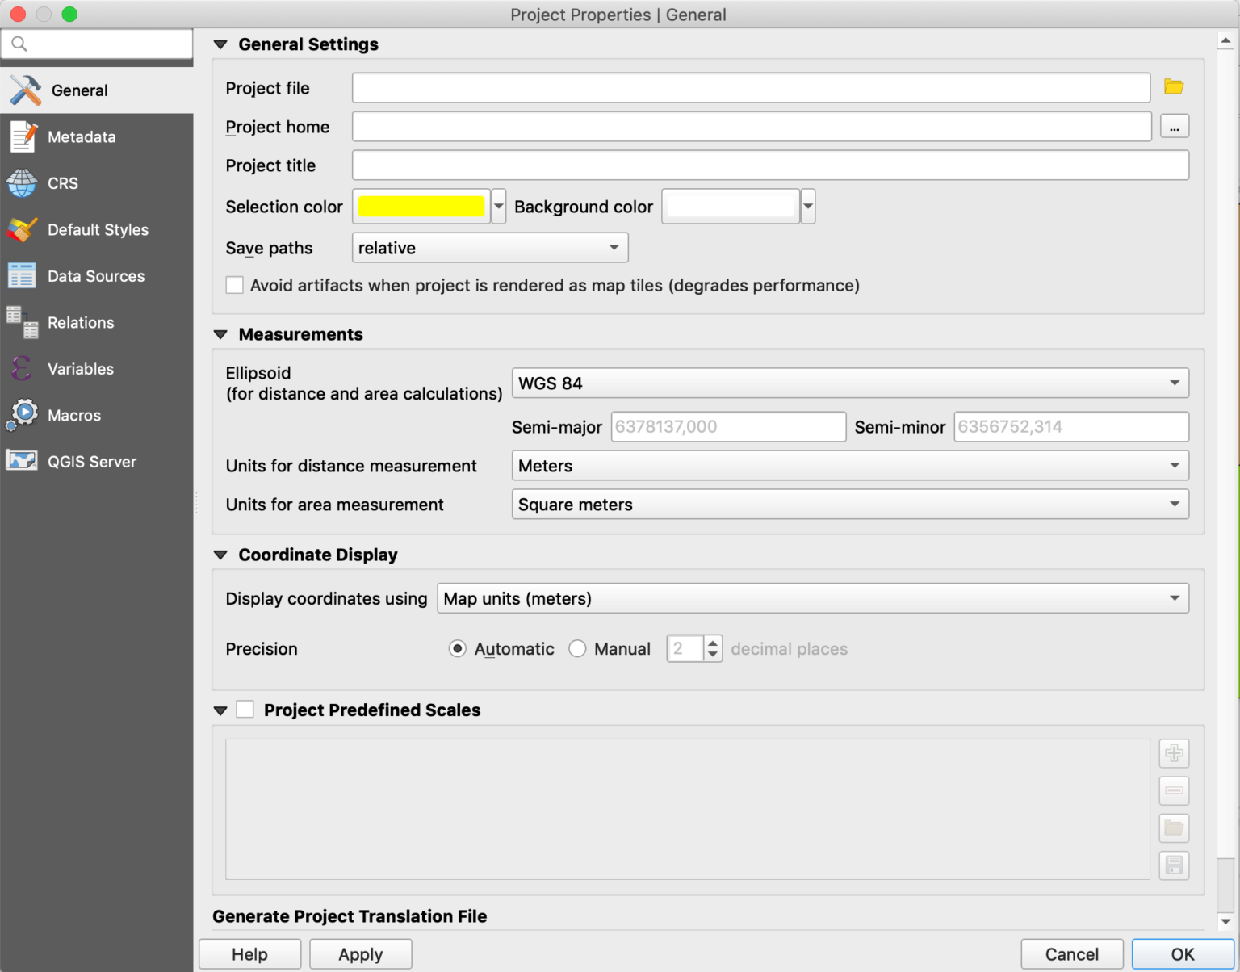Screen dimensions: 1240x972
Task: Confirm with the OK button
Action: pos(1183,954)
